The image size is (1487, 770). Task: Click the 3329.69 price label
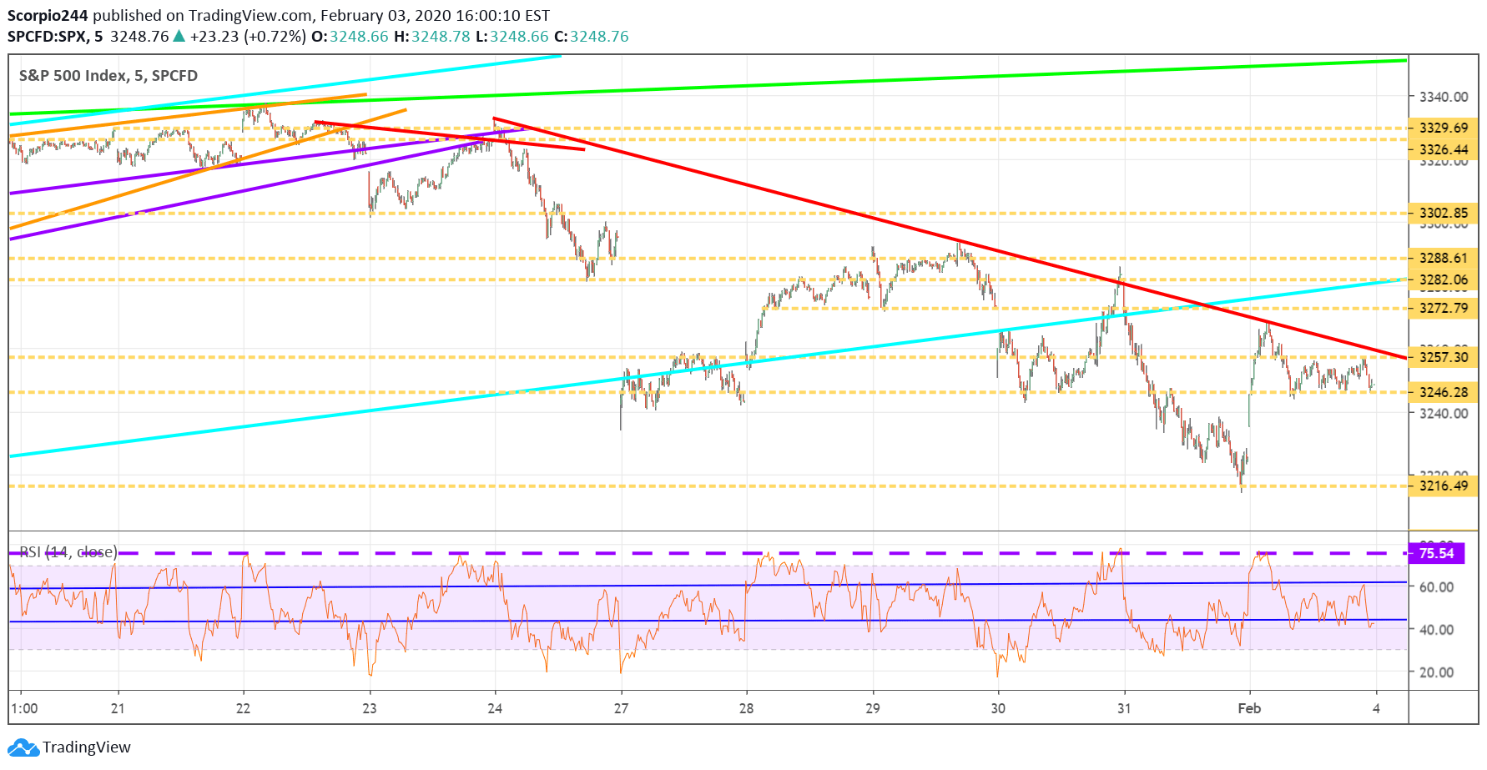coord(1443,128)
